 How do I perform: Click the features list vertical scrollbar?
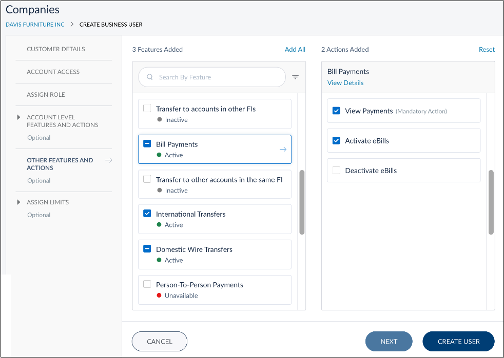tap(302, 202)
